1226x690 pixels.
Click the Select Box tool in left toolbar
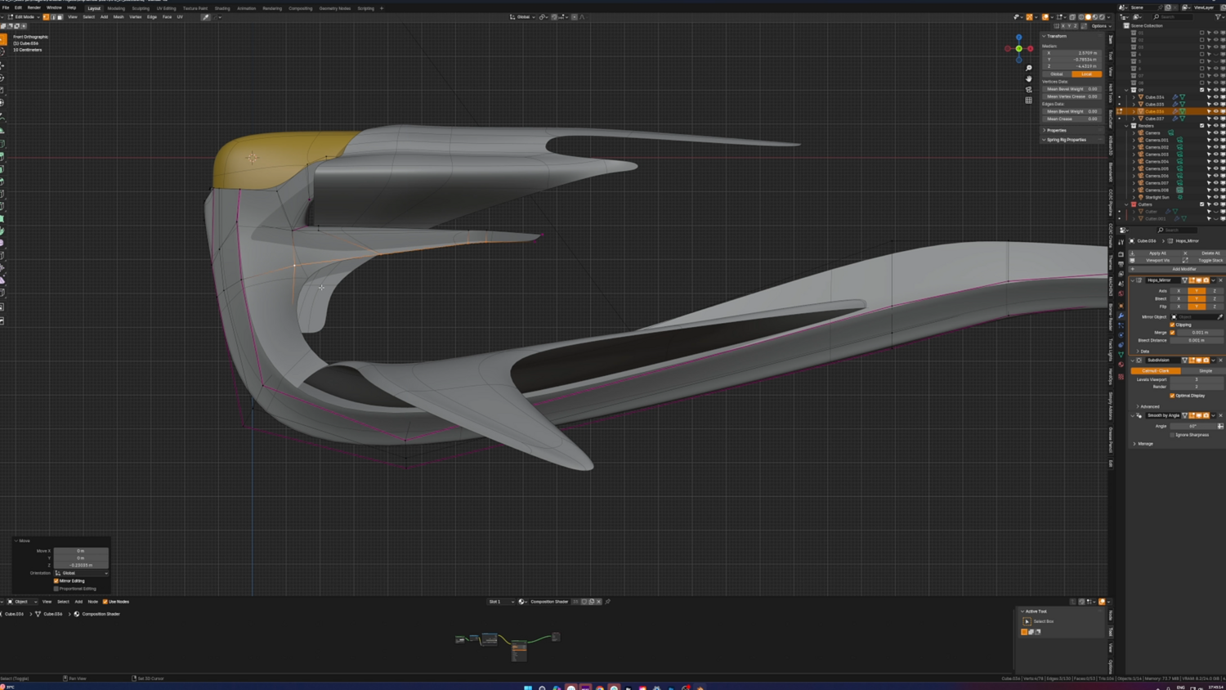click(x=3, y=39)
